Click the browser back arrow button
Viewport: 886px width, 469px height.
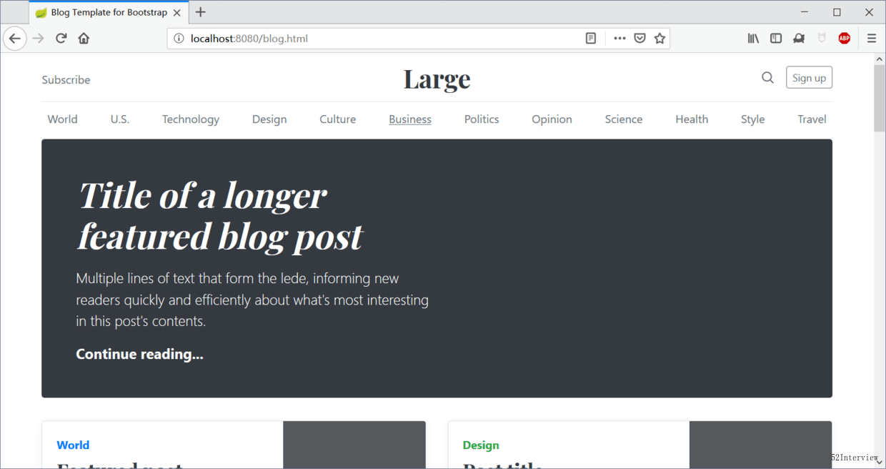[x=15, y=39]
